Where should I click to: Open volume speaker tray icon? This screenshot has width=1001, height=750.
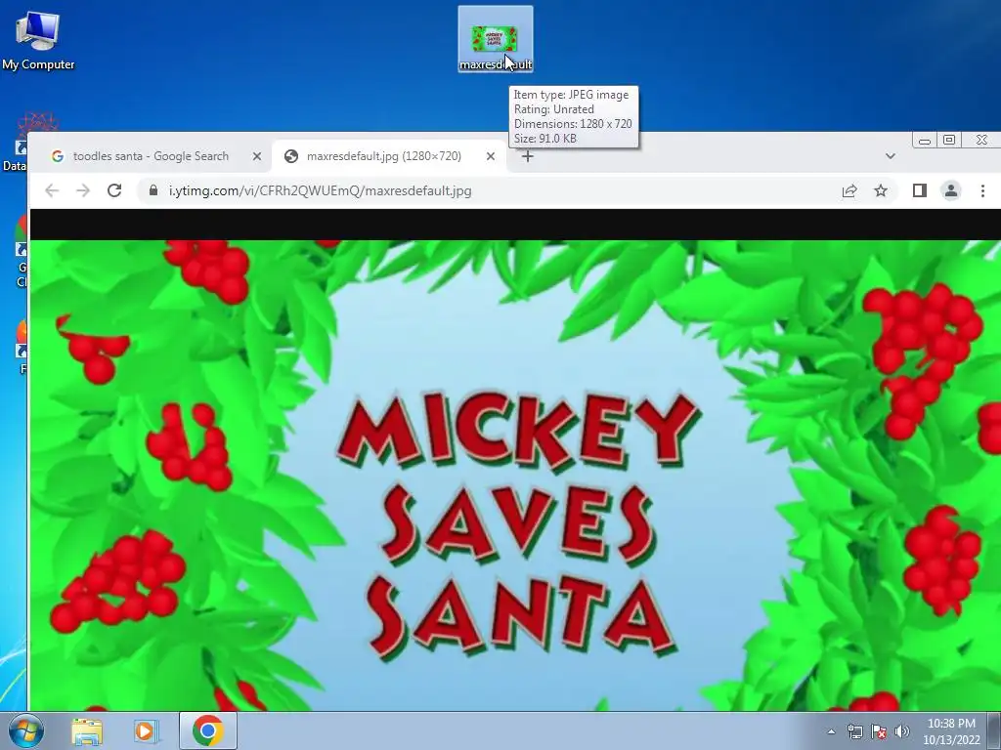[x=902, y=731]
